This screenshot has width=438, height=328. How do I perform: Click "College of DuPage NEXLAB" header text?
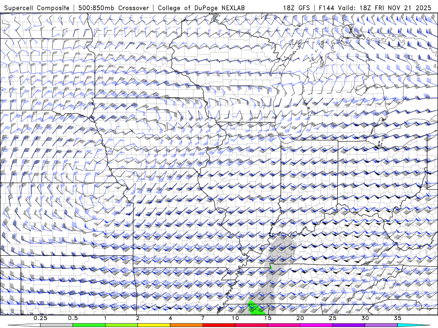(x=201, y=8)
